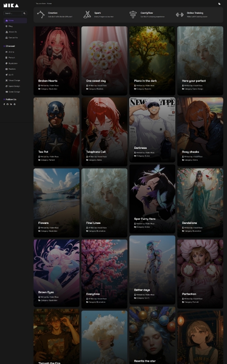The height and width of the screenshot is (364, 227).
Task: Click the Perfection card title
Action: 189,294
